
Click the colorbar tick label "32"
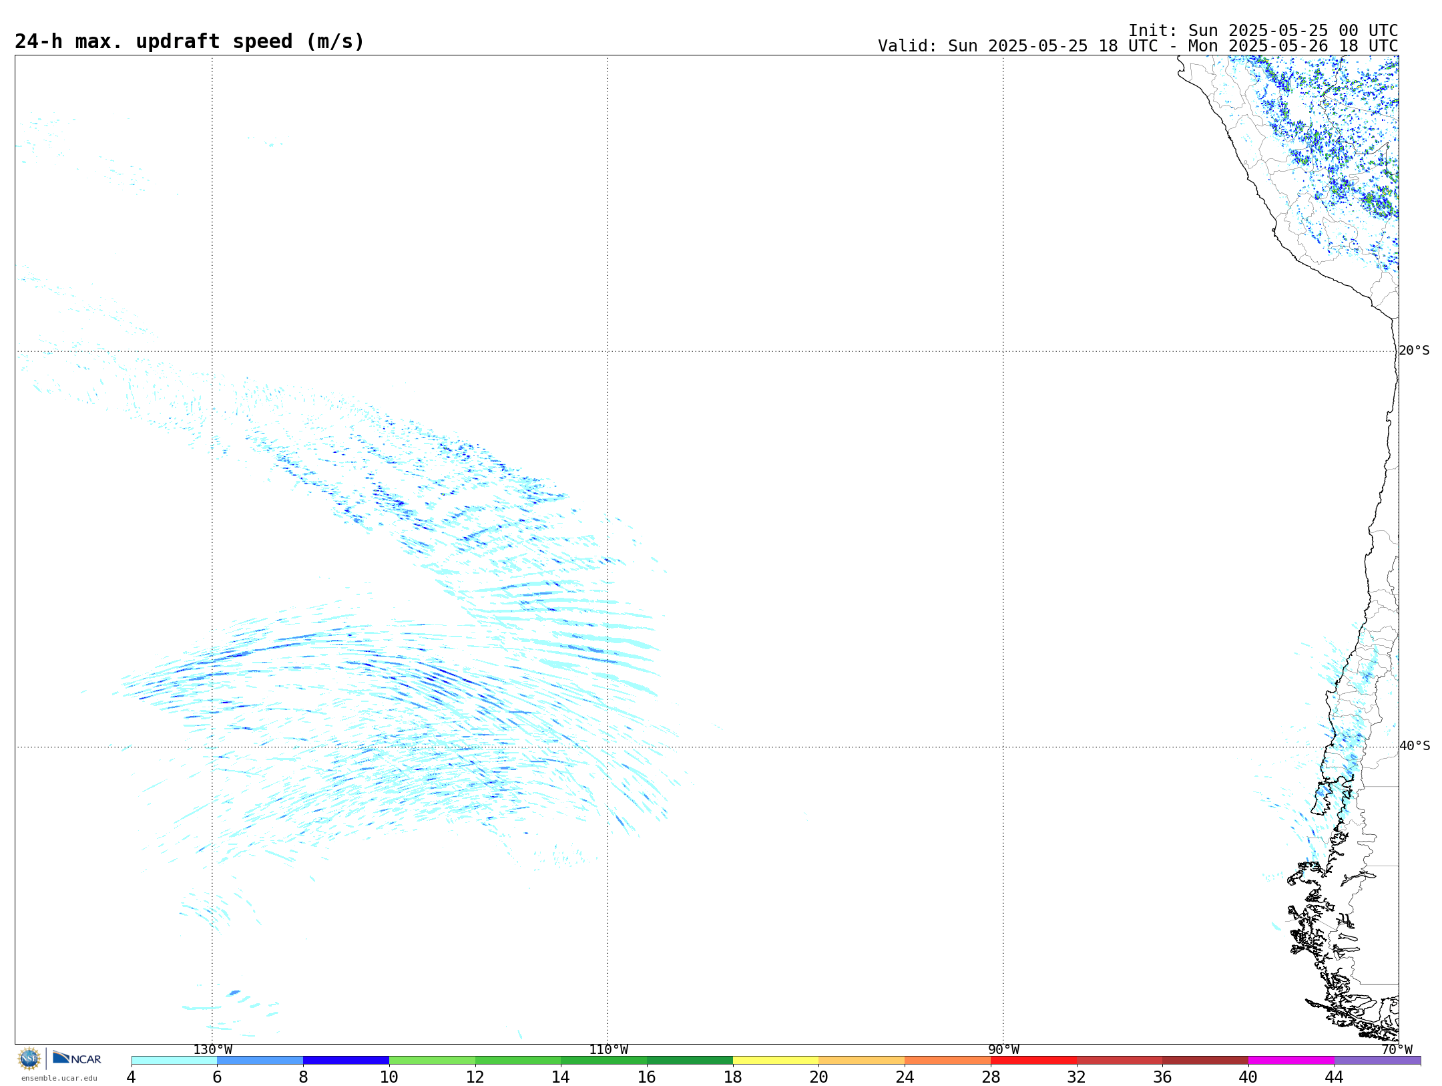(1077, 1077)
